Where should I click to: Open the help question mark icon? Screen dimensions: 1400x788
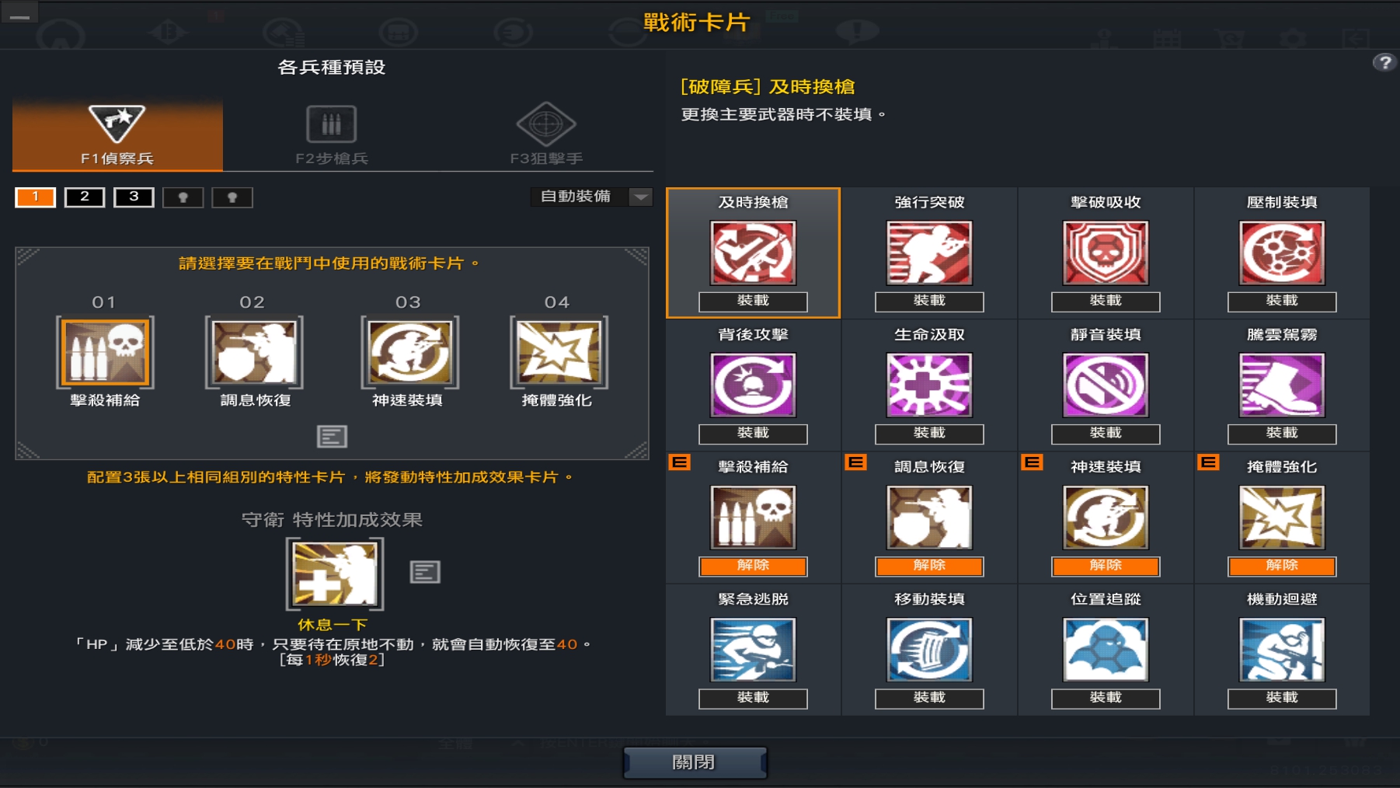1384,62
